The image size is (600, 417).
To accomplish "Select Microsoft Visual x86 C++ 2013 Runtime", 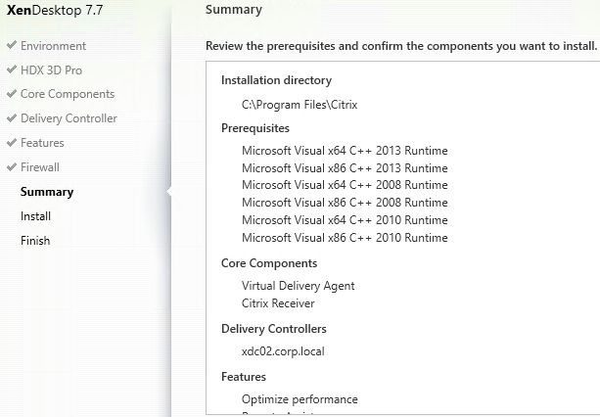I will tap(345, 168).
